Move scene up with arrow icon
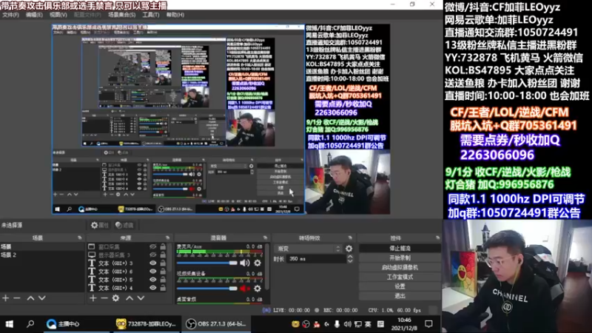Viewport: 592px width, 333px height. tap(30, 298)
